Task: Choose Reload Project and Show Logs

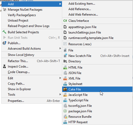Action: click(x=32, y=26)
